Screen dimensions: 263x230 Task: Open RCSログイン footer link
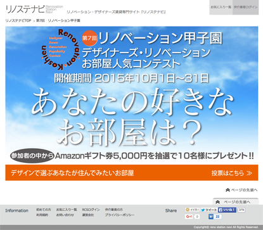coord(91,210)
